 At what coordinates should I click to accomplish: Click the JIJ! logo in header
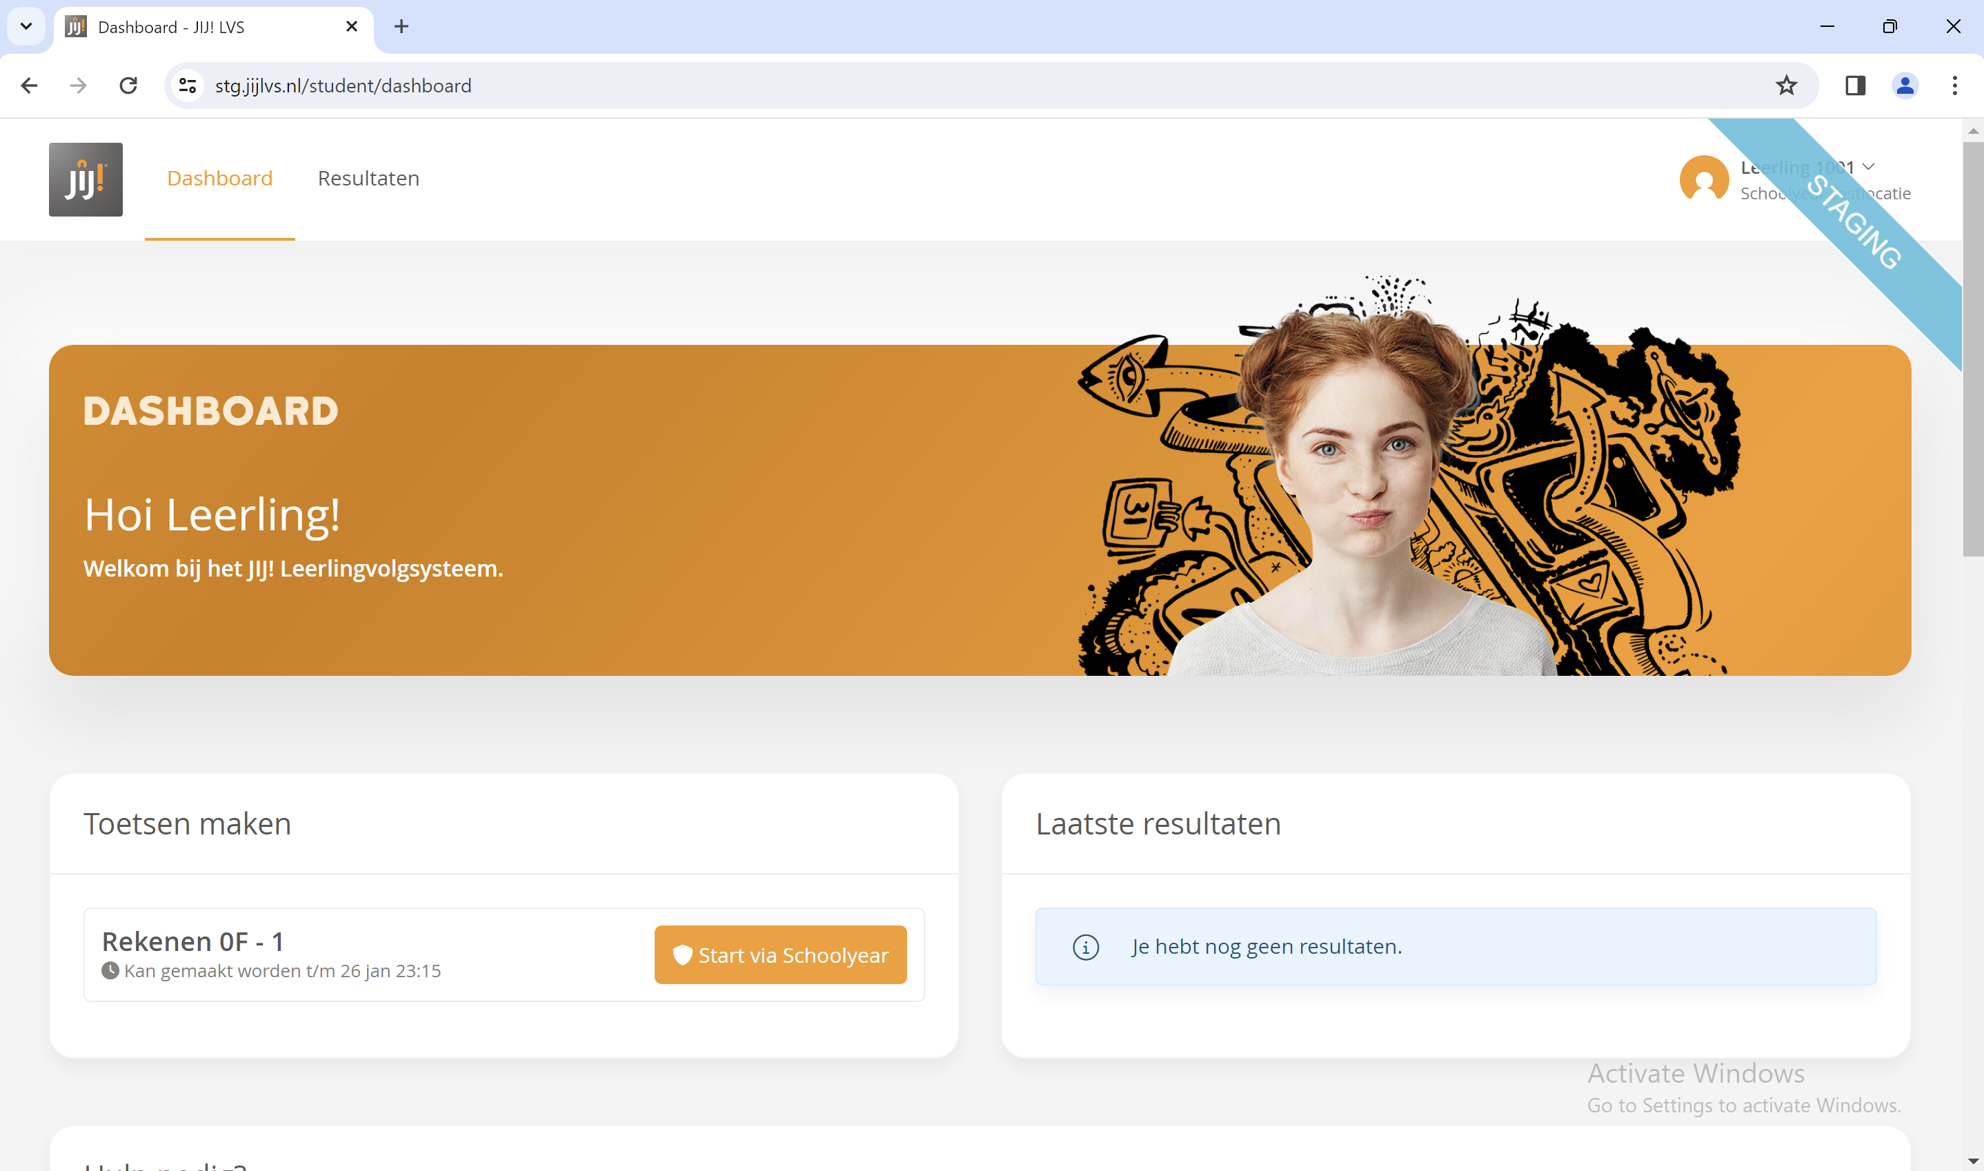coord(86,179)
